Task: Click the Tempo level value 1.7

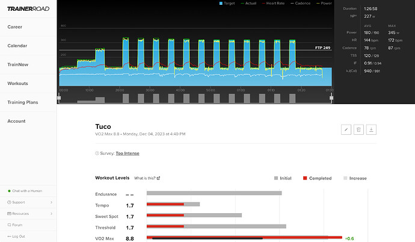Action: [130, 206]
